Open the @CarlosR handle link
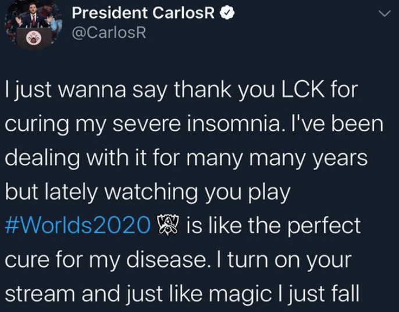 coord(109,33)
